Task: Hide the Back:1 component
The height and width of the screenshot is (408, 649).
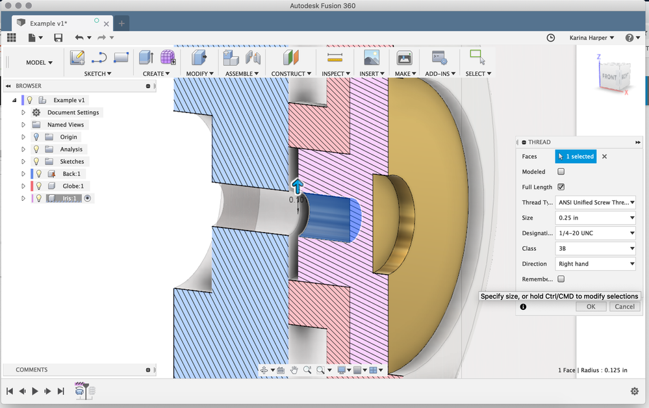Action: 39,174
